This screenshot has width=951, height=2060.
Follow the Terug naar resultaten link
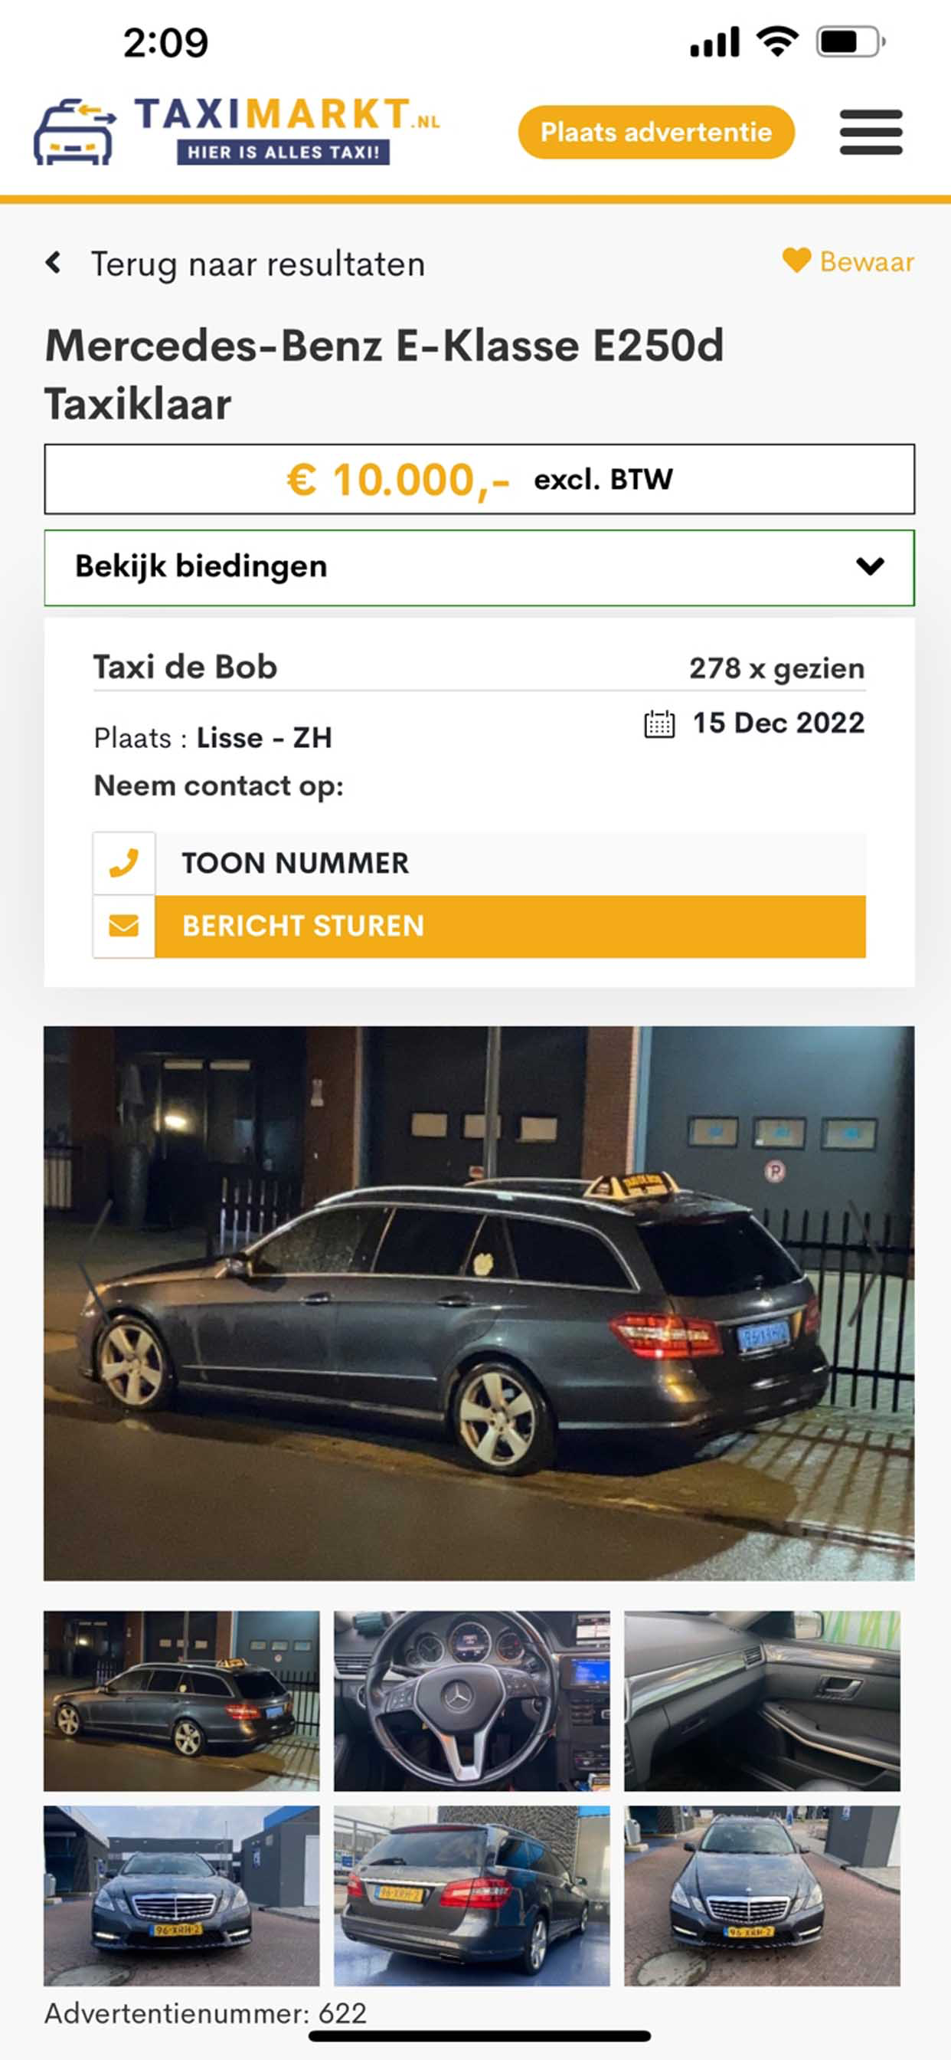257,264
